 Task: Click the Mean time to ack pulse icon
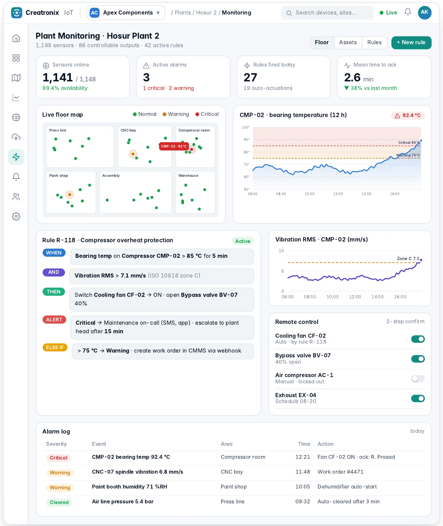[x=347, y=65]
